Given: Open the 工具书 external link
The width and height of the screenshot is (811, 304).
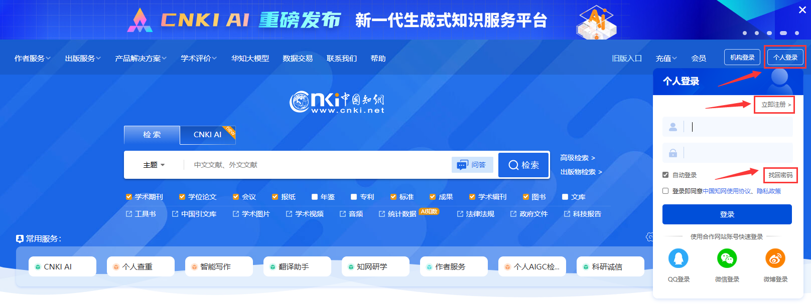Looking at the screenshot, I should 141,214.
